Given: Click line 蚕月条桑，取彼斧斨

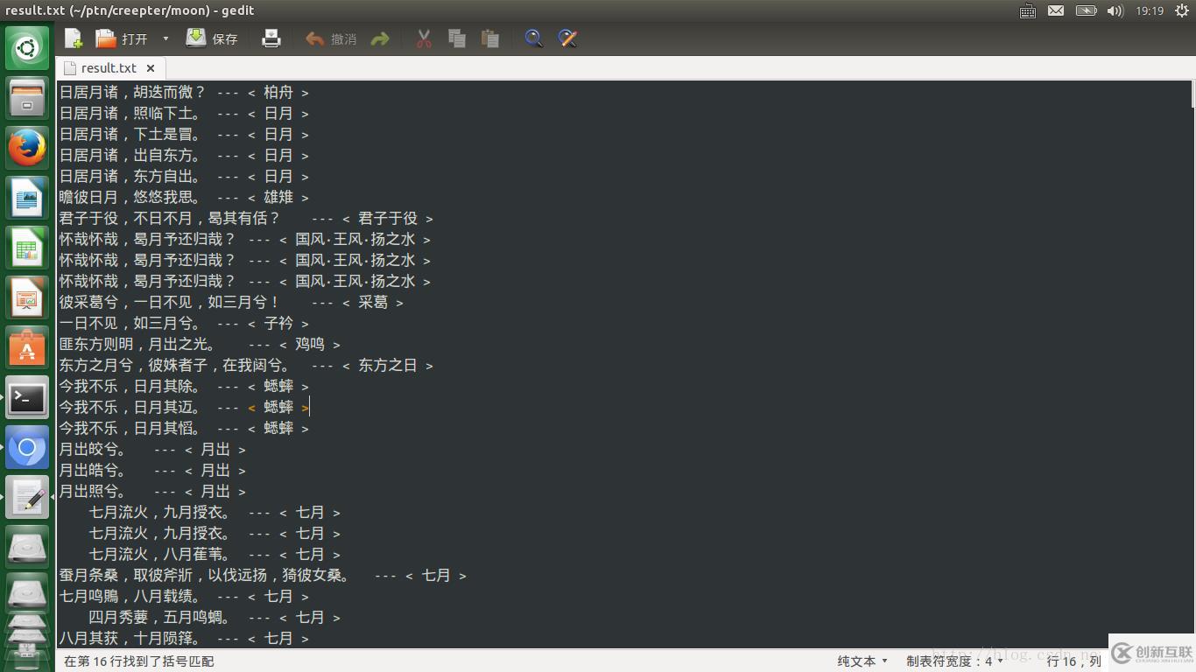Looking at the screenshot, I should pyautogui.click(x=263, y=575).
